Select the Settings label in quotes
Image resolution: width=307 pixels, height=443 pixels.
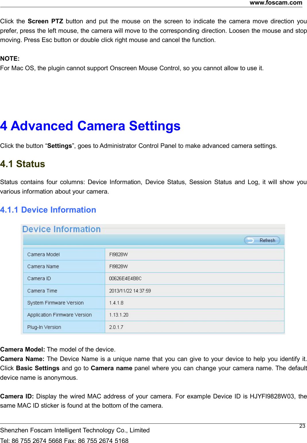[59, 146]
